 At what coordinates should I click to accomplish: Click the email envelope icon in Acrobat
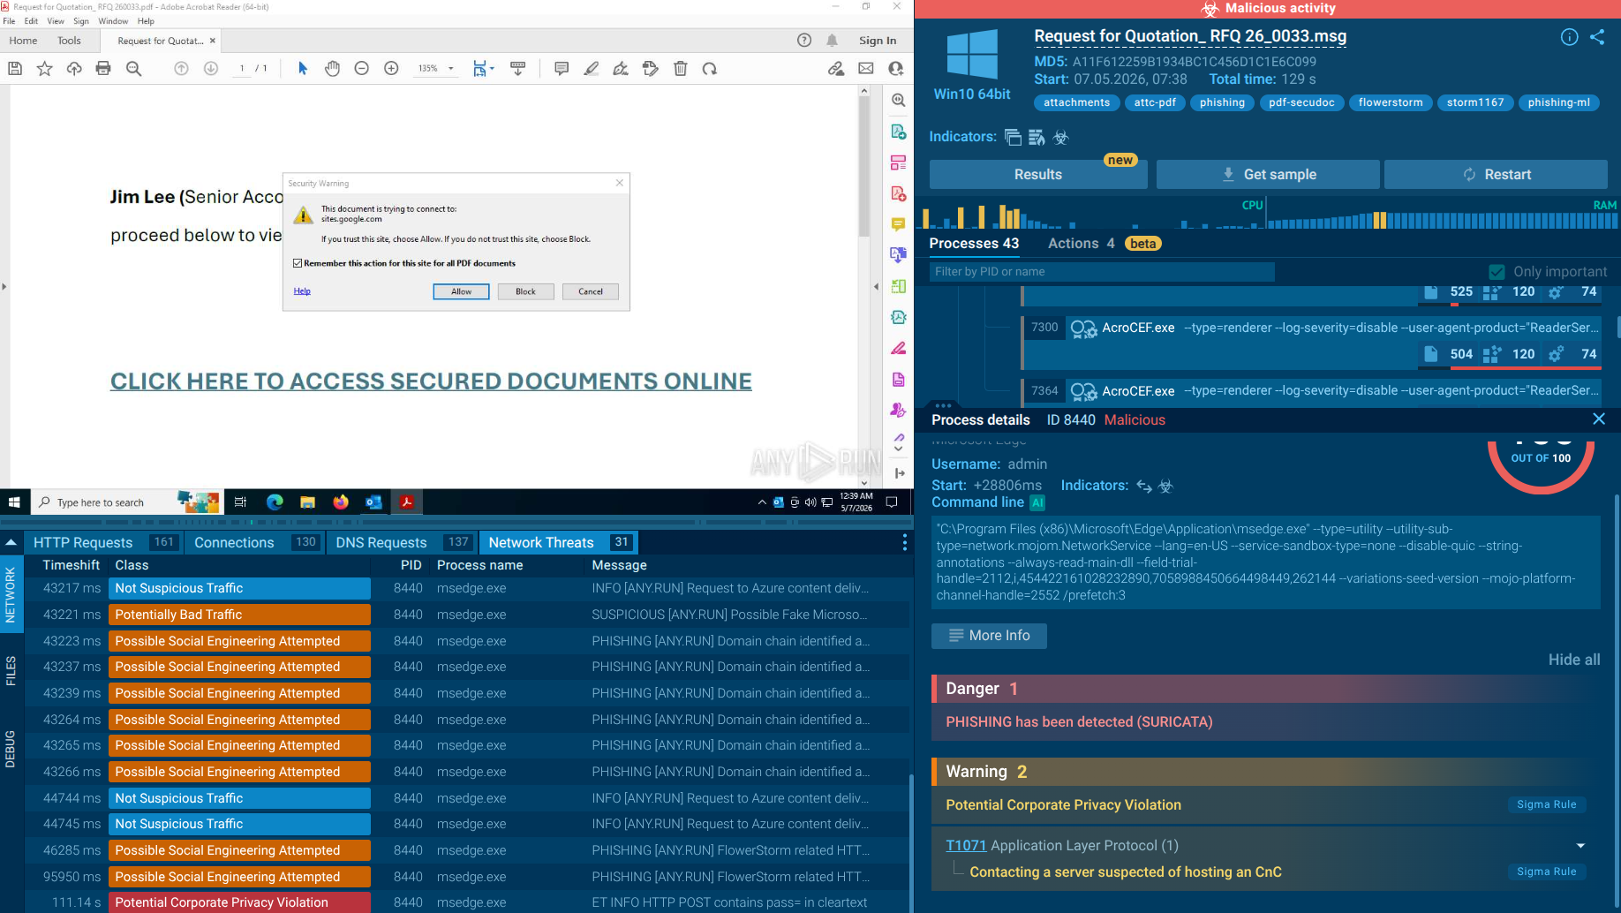(x=865, y=68)
